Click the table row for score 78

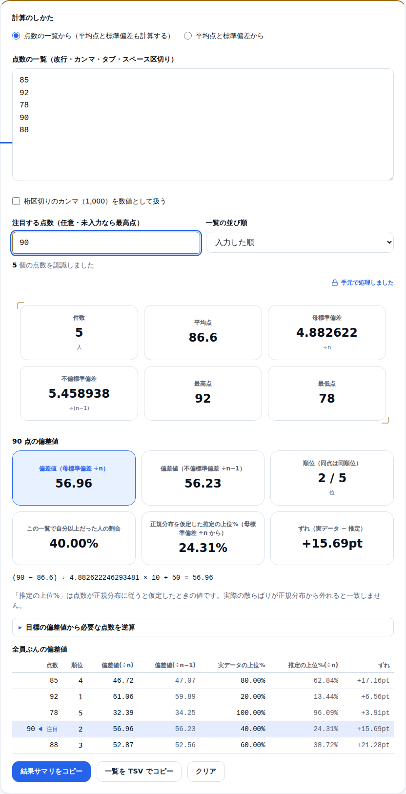point(203,713)
